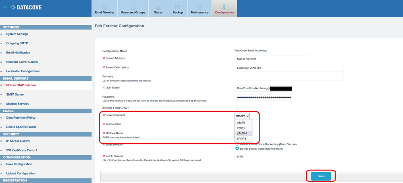Screen dimensions: 403x183
Task: Choose sIMAP4 from protocol list
Action: point(244,133)
